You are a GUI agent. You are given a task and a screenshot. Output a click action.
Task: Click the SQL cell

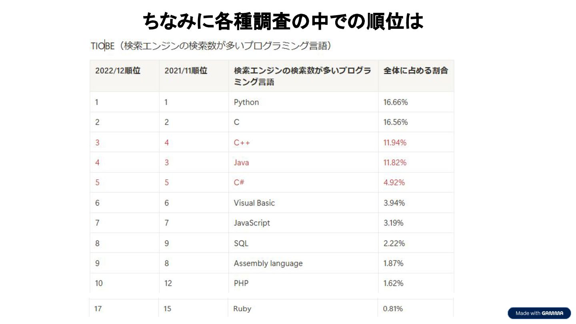(x=241, y=243)
